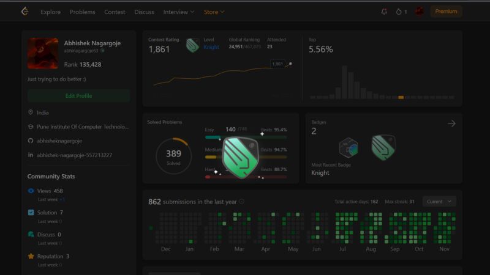This screenshot has height=275, width=490.
Task: Click the Easy problems progress bar
Action: click(246, 137)
